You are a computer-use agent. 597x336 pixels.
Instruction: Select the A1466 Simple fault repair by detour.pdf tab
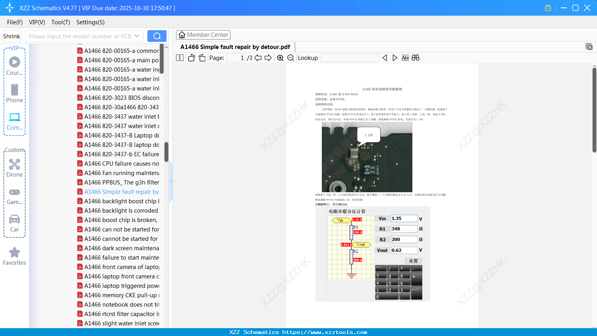(x=235, y=47)
